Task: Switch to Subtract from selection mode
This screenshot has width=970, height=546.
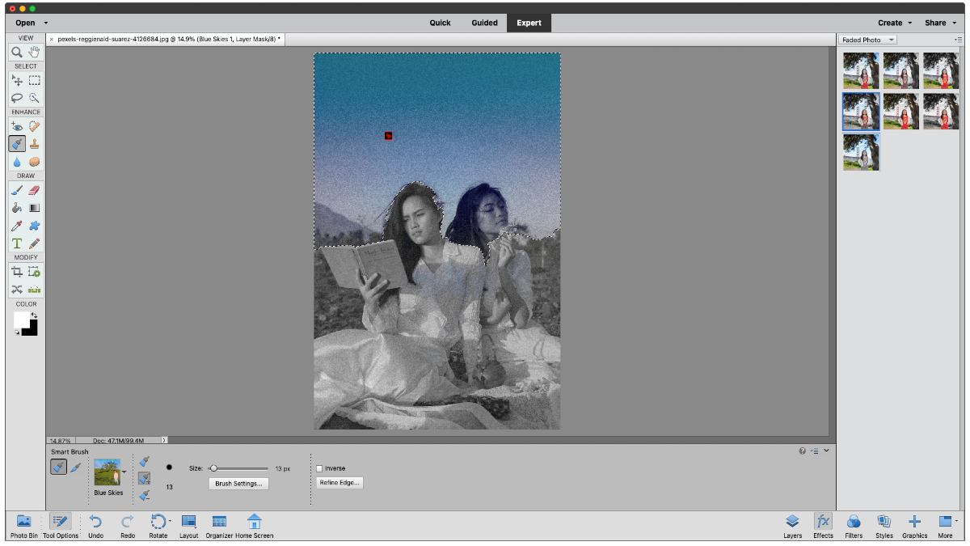Action: click(x=144, y=495)
